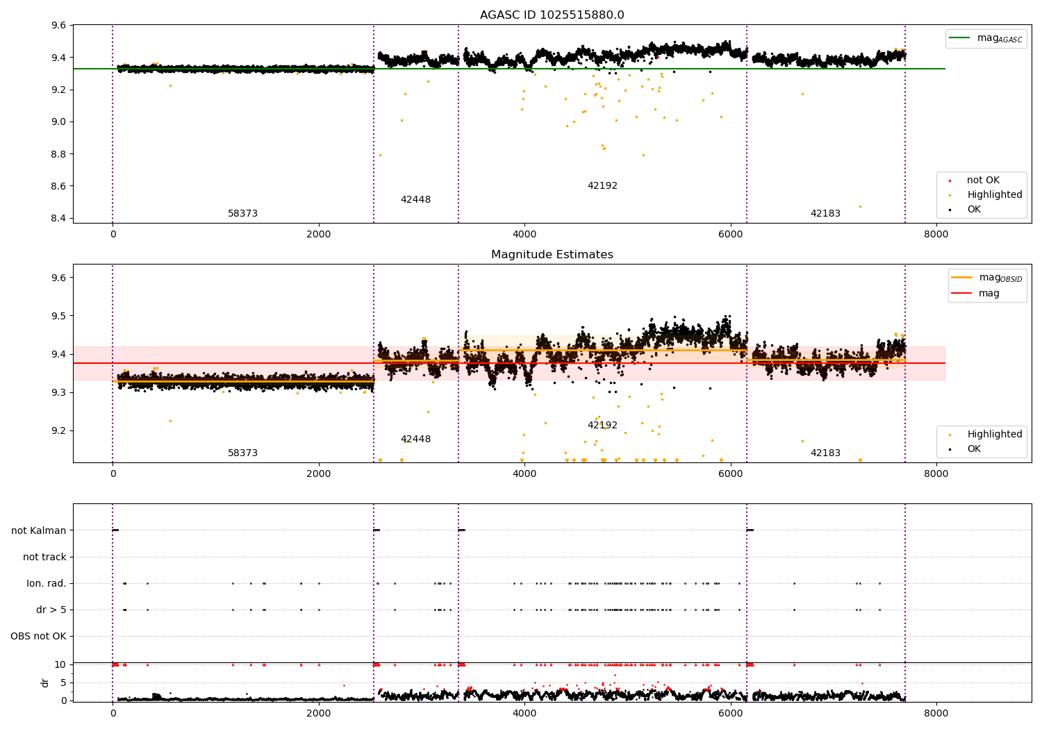Click the '8.6' y-tick of the top plot
This screenshot has height=729, width=1042.
pyautogui.click(x=59, y=186)
